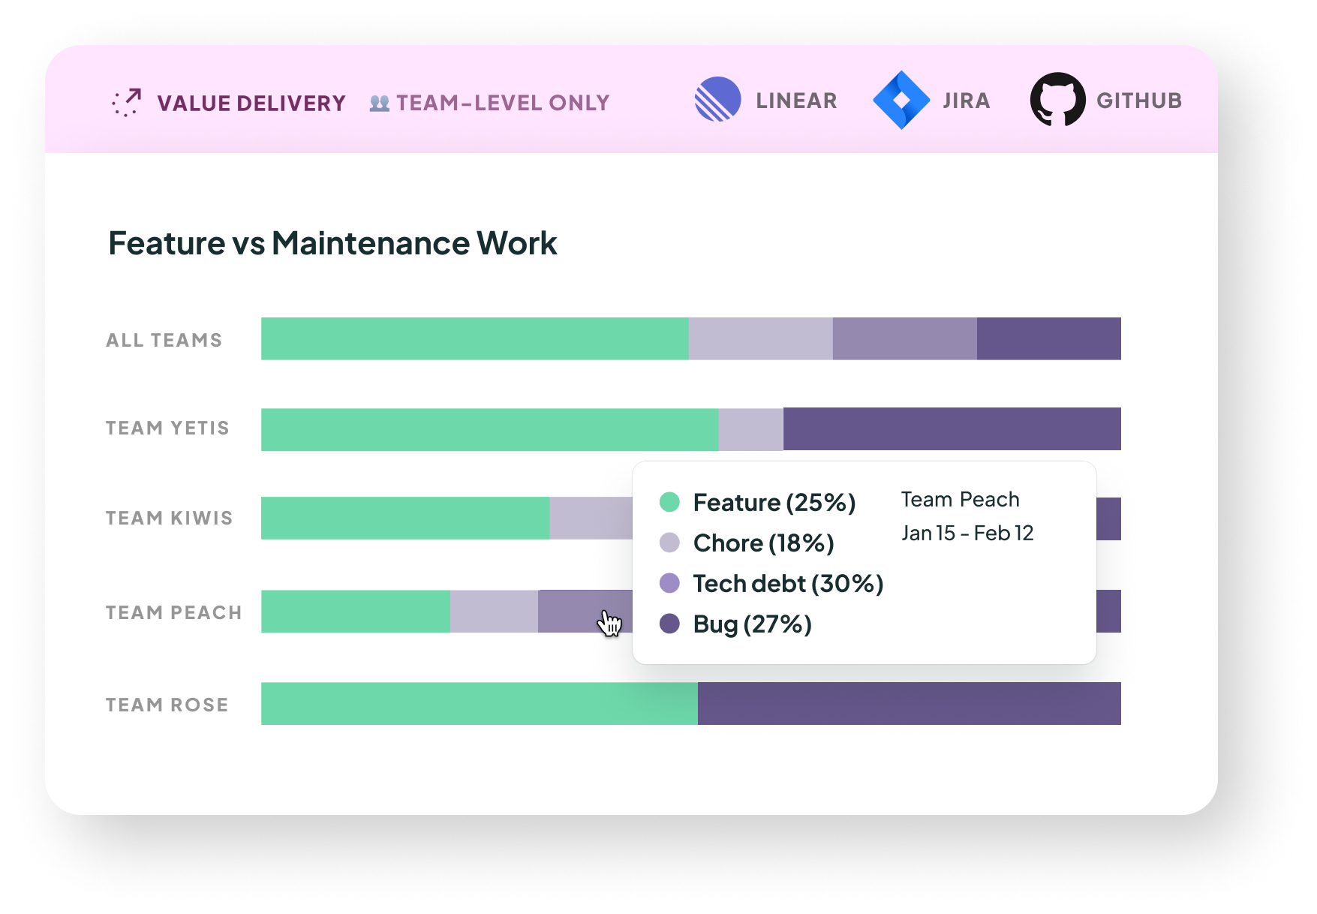Click the Jira diamond logo icon

[x=901, y=100]
